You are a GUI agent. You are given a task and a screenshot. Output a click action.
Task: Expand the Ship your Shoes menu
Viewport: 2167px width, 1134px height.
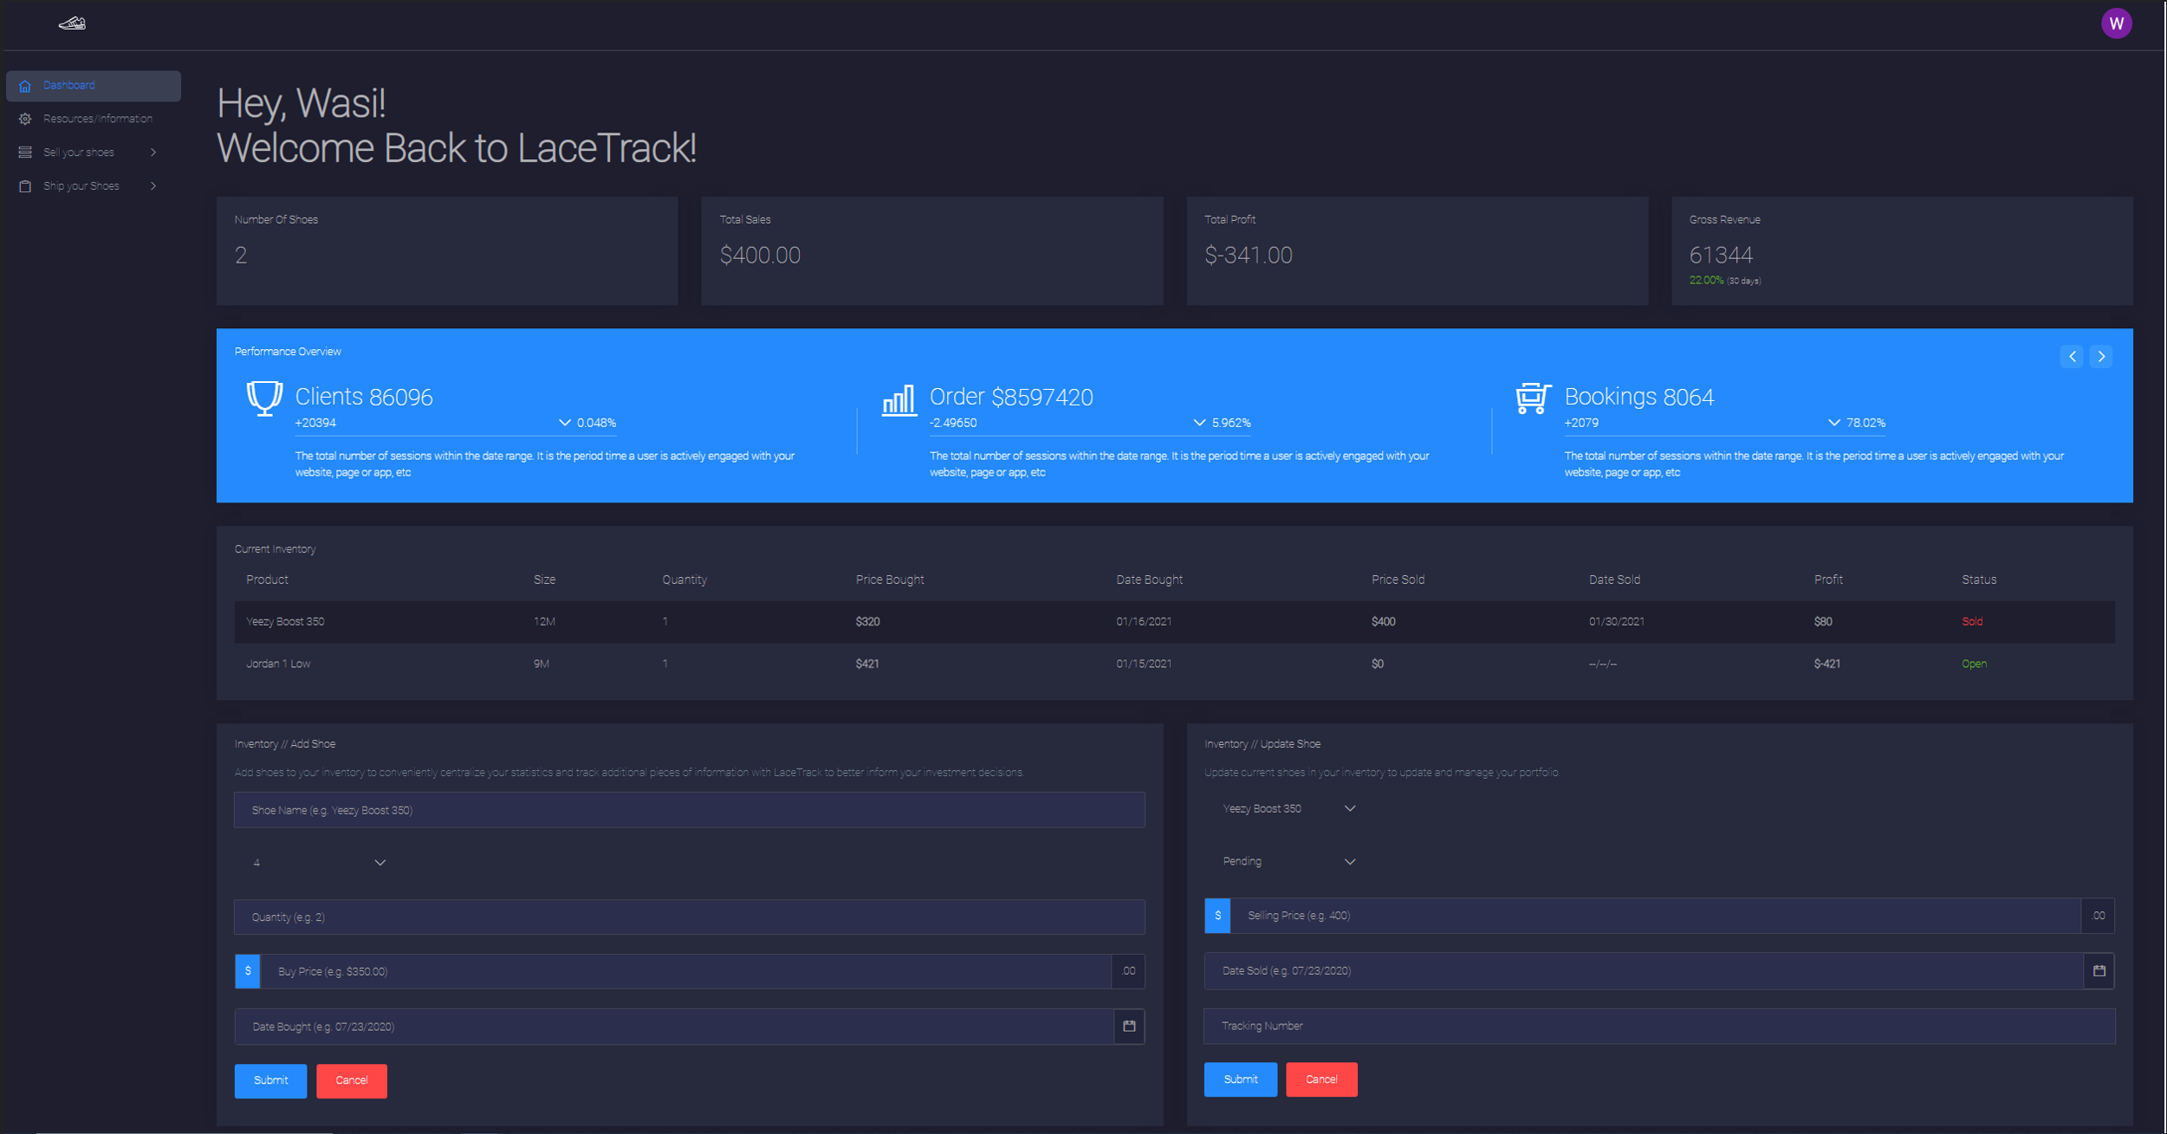[x=87, y=186]
